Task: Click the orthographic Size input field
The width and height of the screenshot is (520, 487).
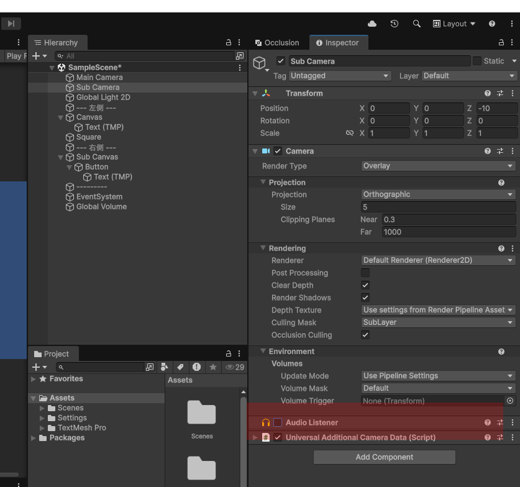Action: pos(438,207)
